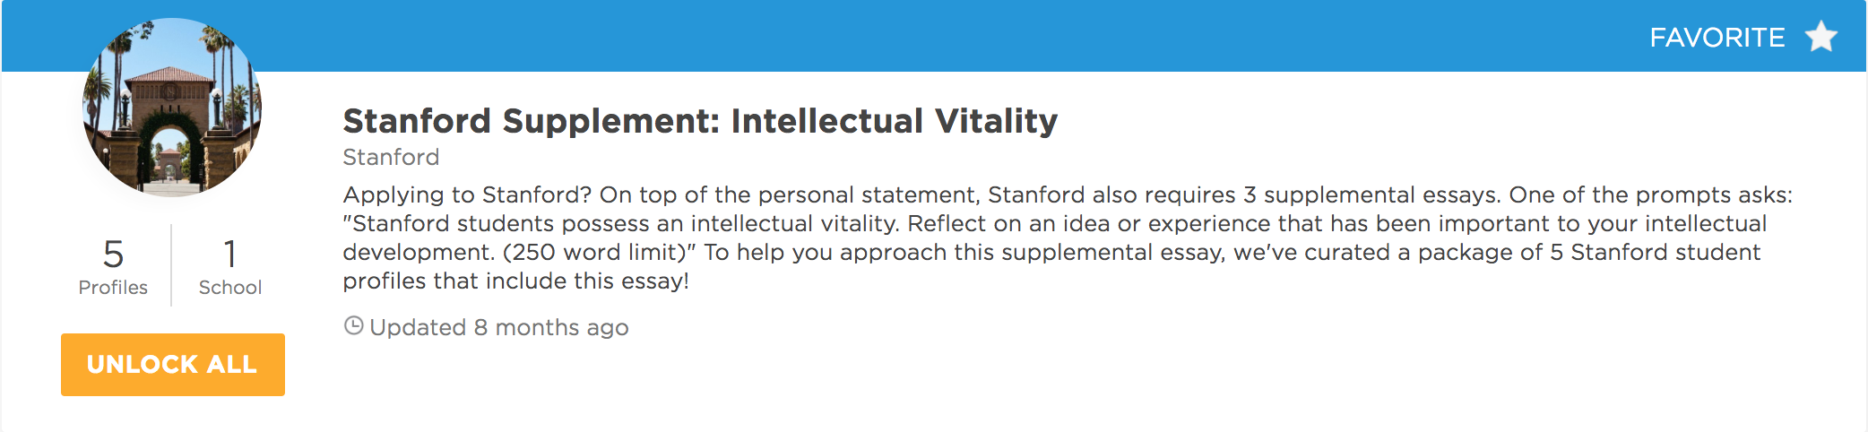Click the "profiles that include this essay!" line
Viewport: 1868px width, 432px height.
[516, 281]
